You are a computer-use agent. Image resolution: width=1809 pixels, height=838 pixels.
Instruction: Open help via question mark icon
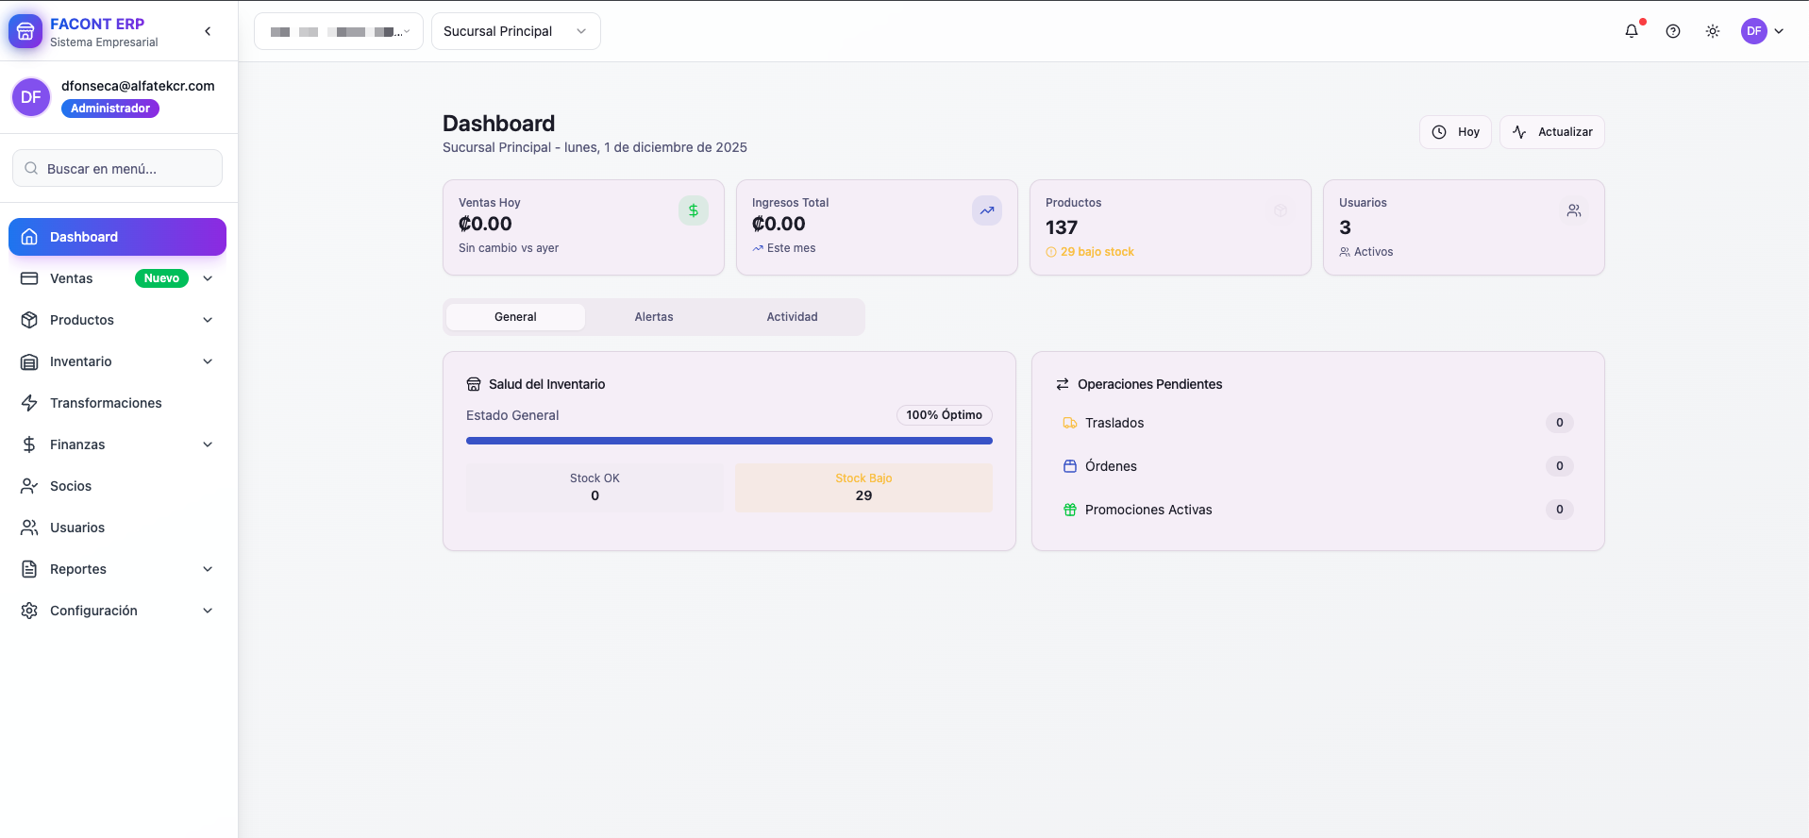[x=1672, y=31]
